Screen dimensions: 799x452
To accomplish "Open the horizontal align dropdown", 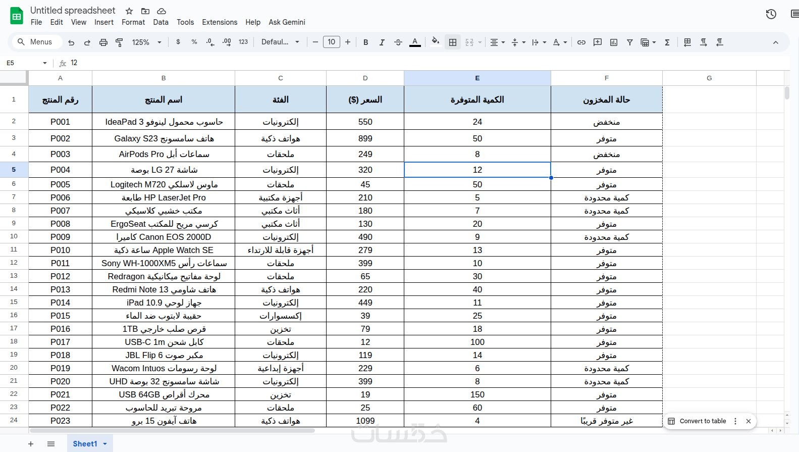I will click(498, 42).
